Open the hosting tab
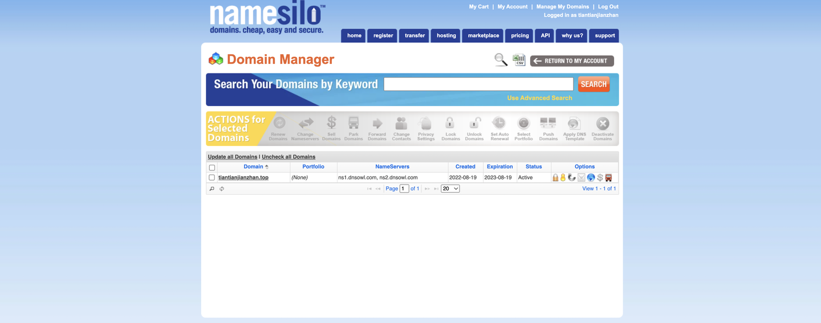The height and width of the screenshot is (323, 821). (446, 36)
